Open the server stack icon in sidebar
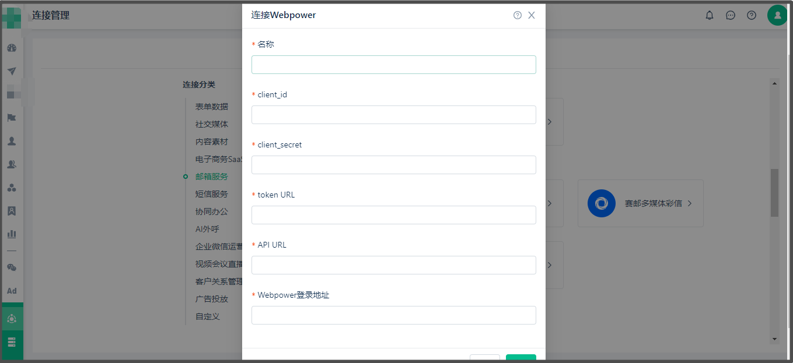The height and width of the screenshot is (363, 793). [12, 341]
